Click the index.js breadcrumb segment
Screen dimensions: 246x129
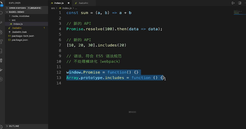point(67,8)
